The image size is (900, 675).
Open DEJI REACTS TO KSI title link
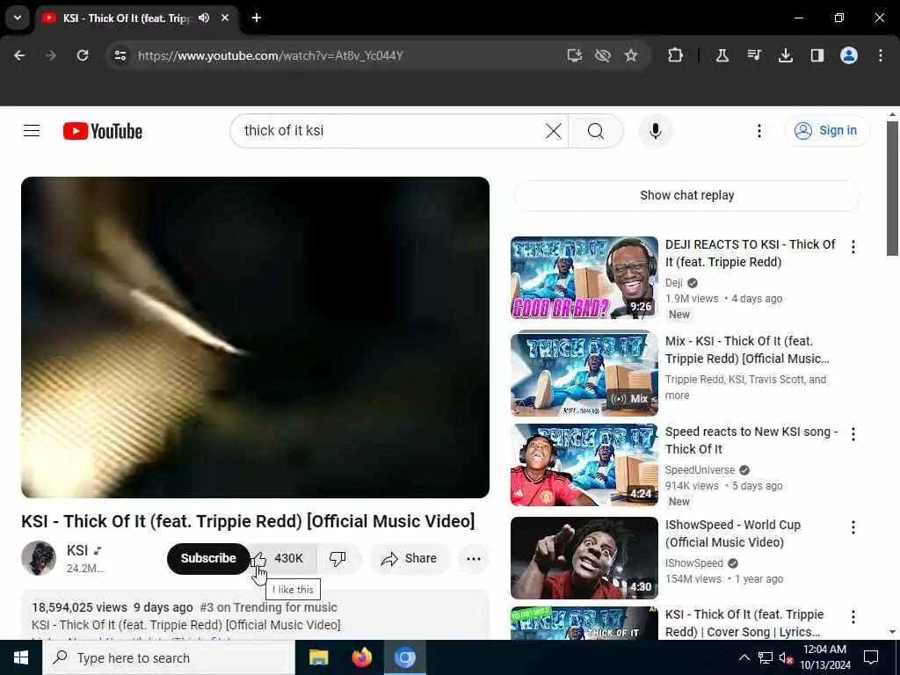pos(751,253)
